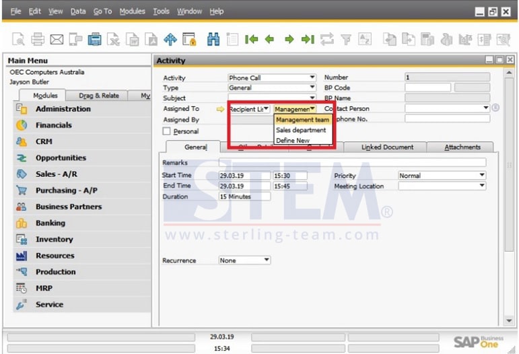The height and width of the screenshot is (354, 519).
Task: Select Management team from dropdown list
Action: tap(302, 120)
